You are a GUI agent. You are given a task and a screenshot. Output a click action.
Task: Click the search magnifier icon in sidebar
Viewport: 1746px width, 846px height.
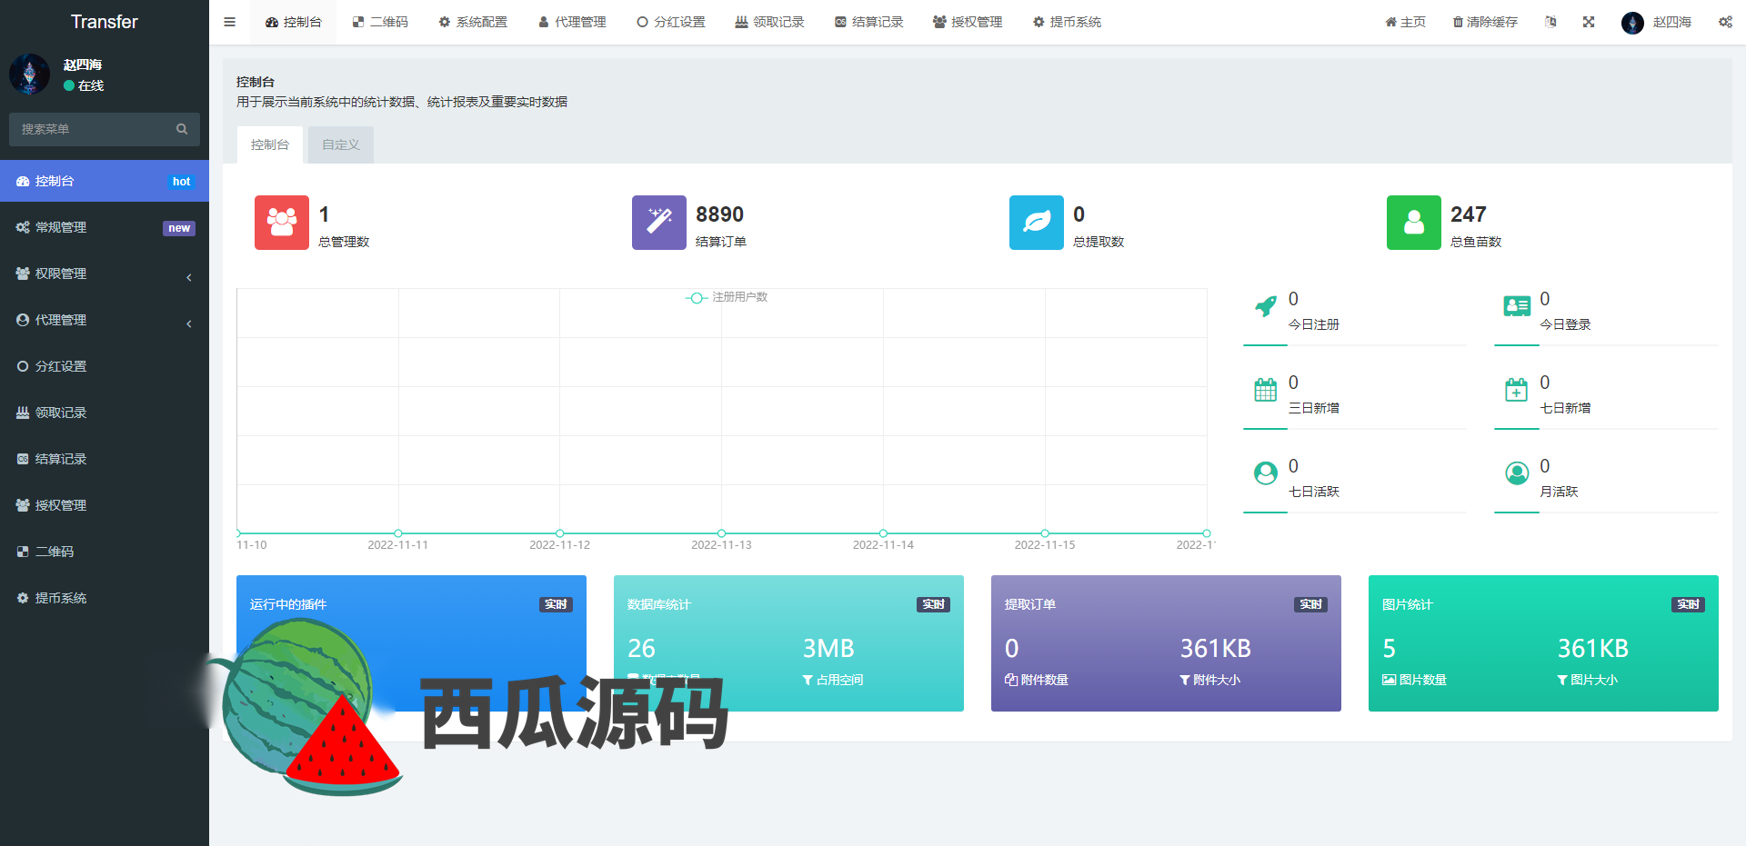pos(182,130)
